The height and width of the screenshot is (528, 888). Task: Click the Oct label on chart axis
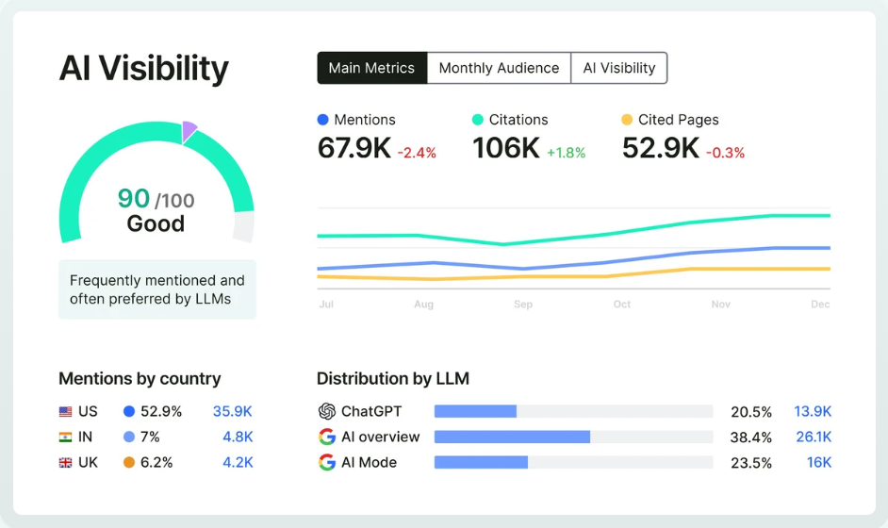622,305
